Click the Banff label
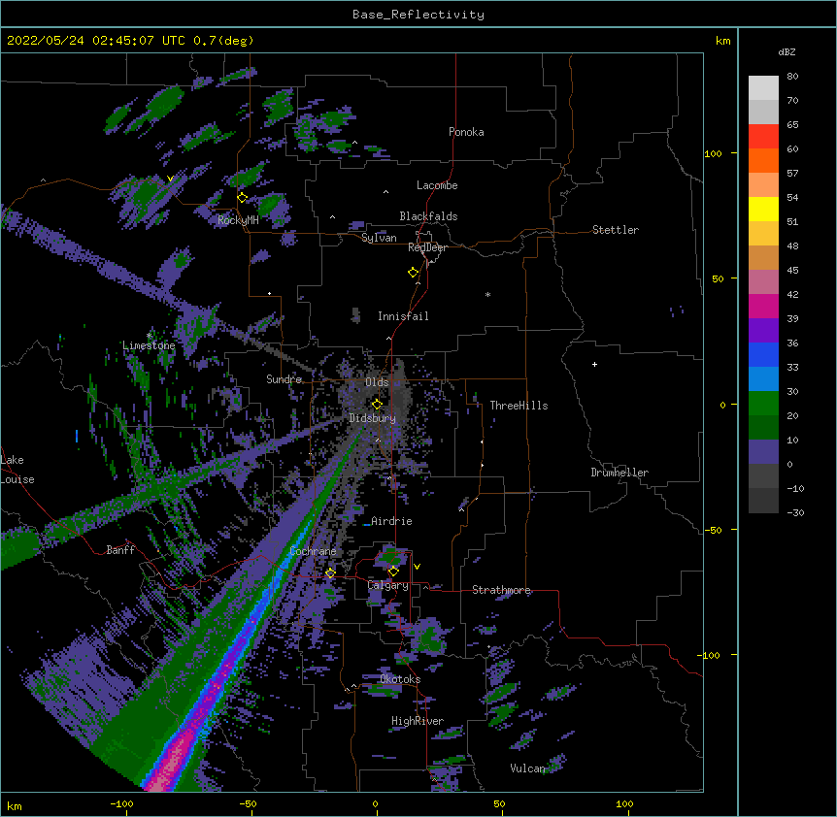The height and width of the screenshot is (817, 837). (120, 550)
